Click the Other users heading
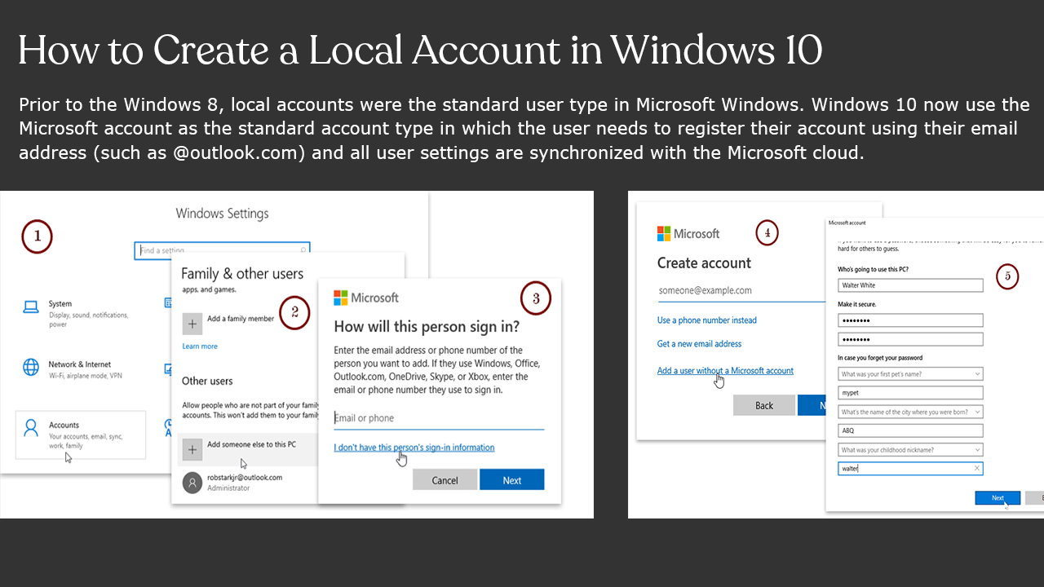This screenshot has height=587, width=1044. click(x=207, y=381)
